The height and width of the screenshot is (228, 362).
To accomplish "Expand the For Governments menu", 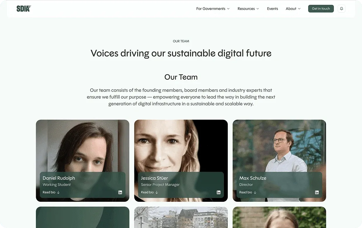I will pyautogui.click(x=213, y=9).
